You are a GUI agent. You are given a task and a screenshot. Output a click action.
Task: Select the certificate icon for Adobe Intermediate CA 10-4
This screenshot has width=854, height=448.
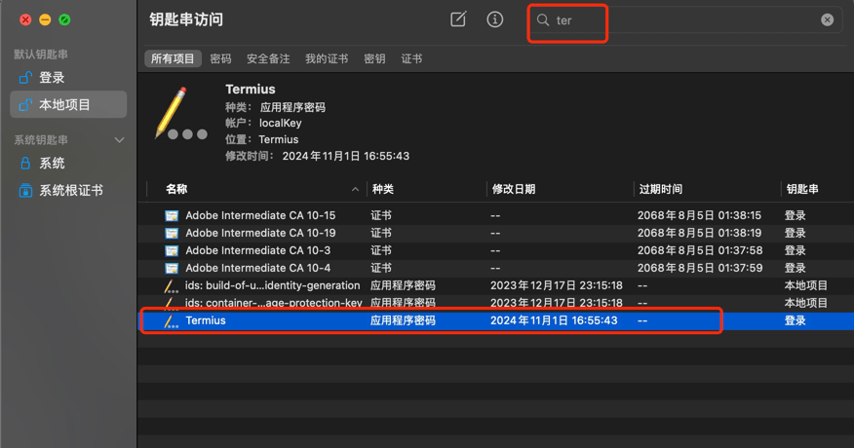pyautogui.click(x=172, y=268)
